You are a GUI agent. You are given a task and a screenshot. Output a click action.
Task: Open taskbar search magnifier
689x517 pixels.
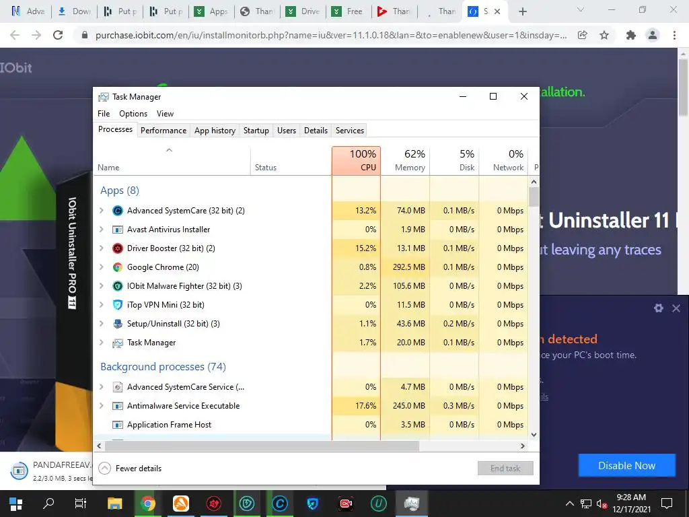point(48,504)
